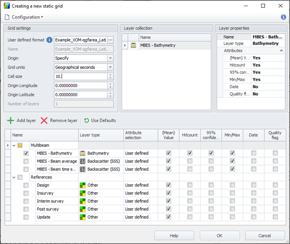
Task: Click the Backscatter icon in Beam average row
Action: point(83,161)
